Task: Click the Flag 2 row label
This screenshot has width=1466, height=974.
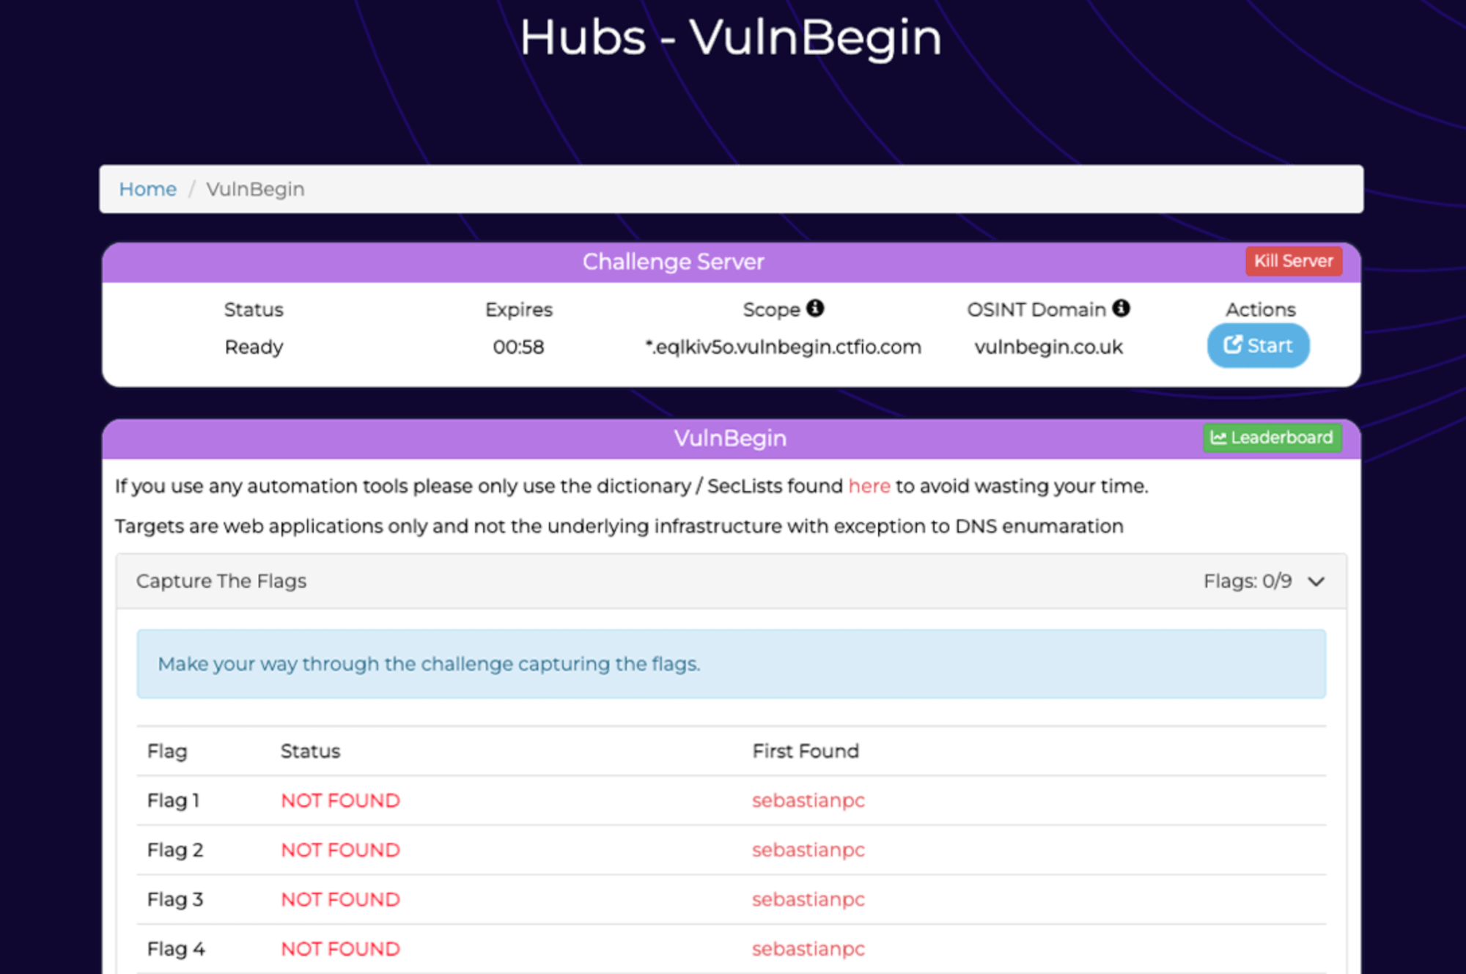Action: point(175,850)
